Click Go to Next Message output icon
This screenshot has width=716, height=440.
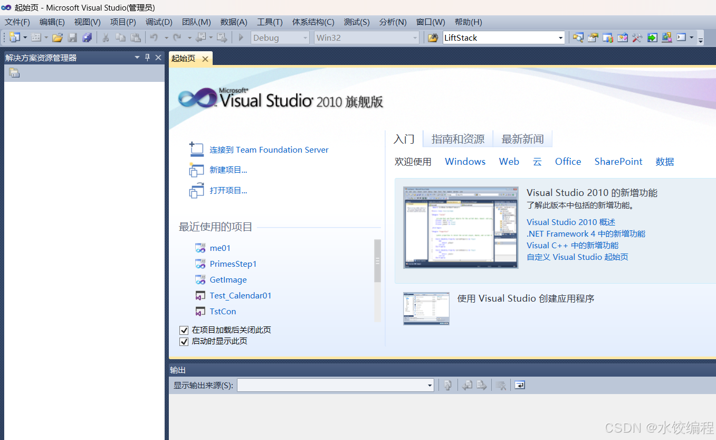(482, 385)
